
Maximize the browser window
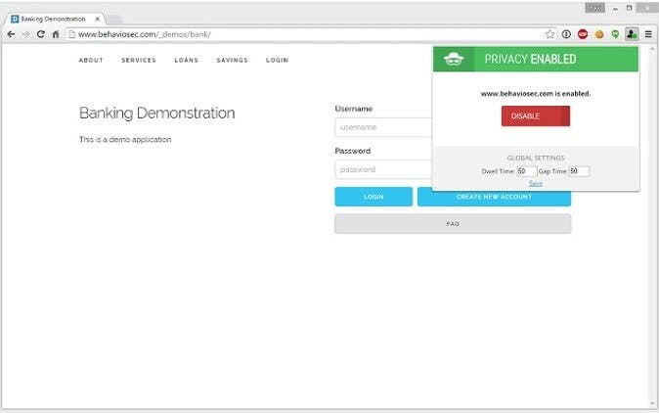(x=629, y=8)
